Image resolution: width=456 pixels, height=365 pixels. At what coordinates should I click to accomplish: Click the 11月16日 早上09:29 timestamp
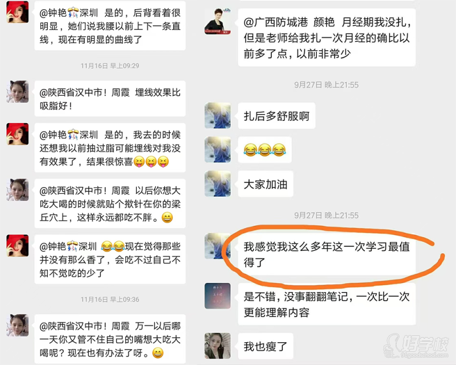click(x=109, y=66)
